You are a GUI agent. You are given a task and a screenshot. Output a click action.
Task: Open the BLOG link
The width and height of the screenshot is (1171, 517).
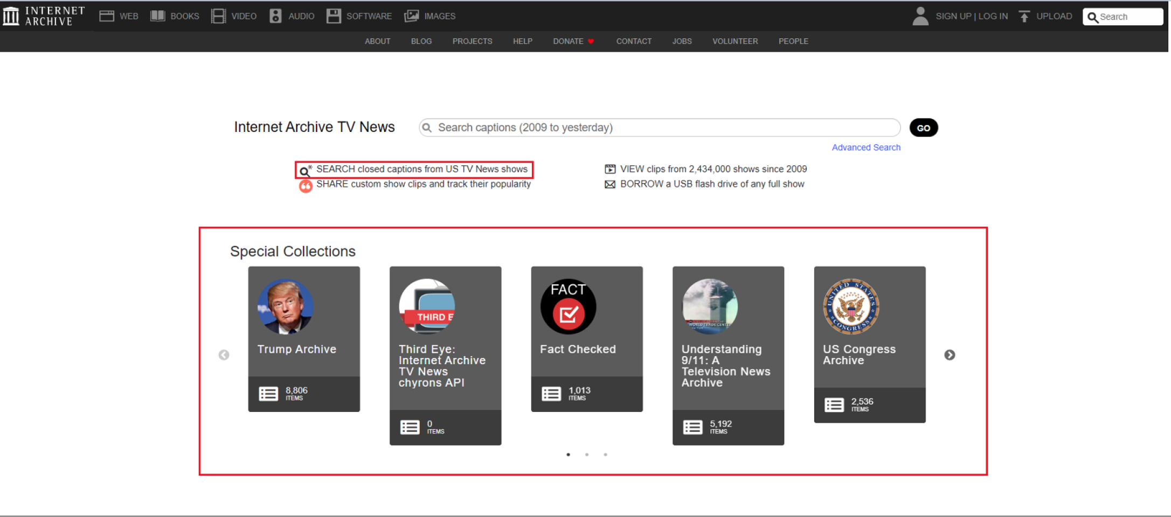click(x=421, y=41)
